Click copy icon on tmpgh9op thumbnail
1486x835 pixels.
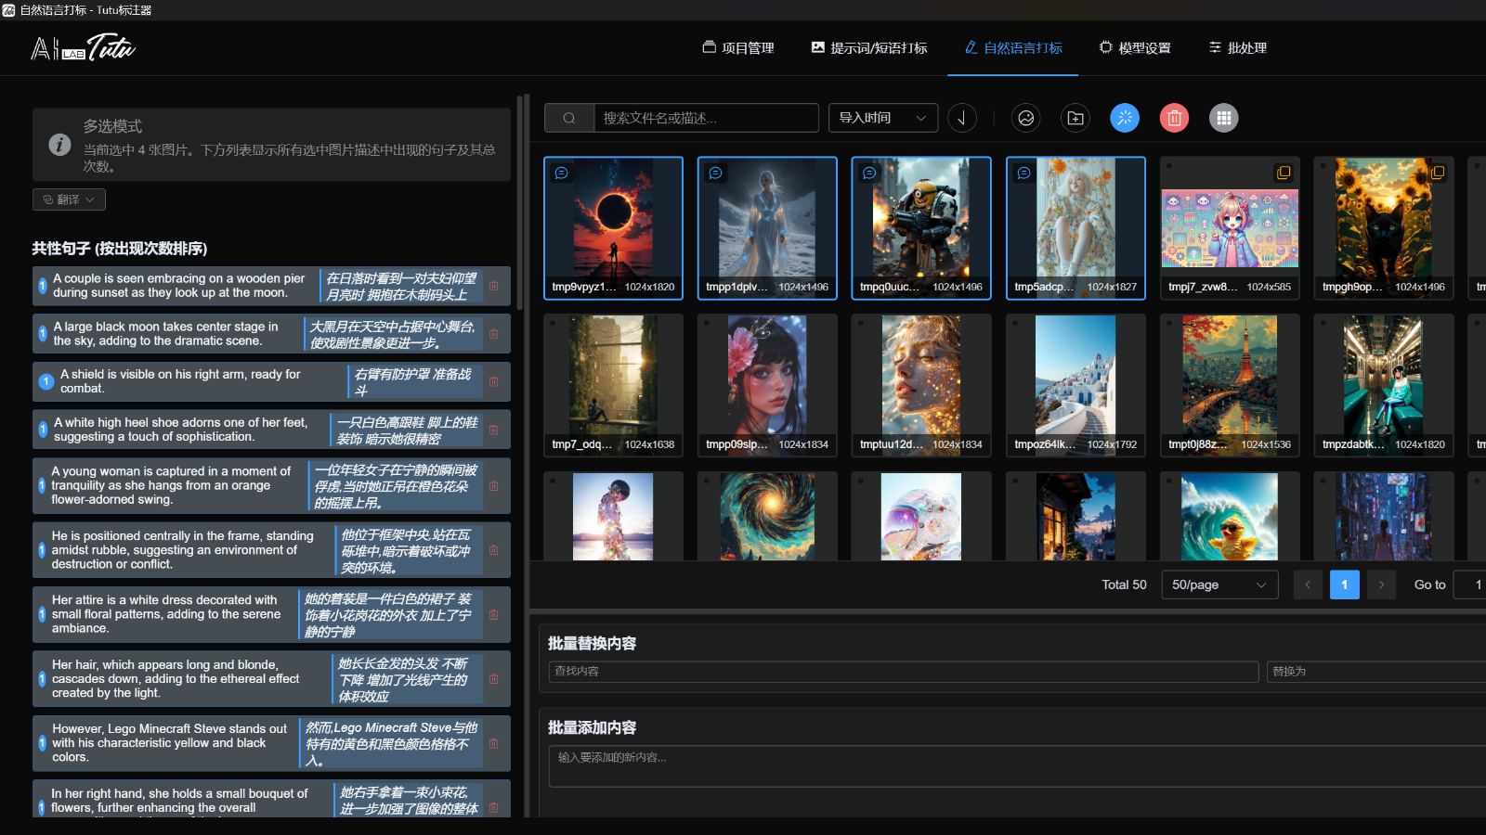[1438, 173]
